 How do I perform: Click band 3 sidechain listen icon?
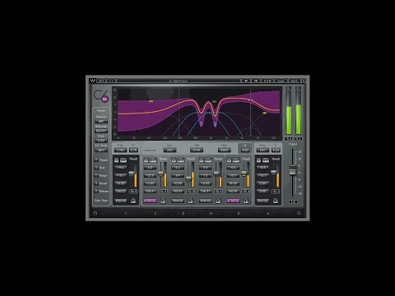191,201
